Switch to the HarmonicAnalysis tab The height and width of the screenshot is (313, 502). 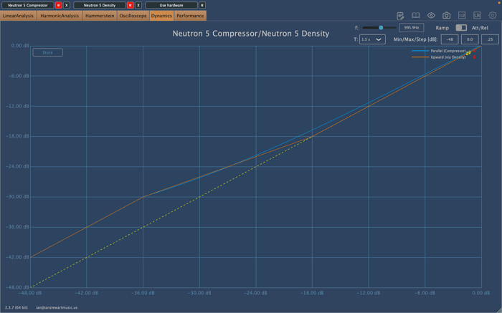pos(60,16)
